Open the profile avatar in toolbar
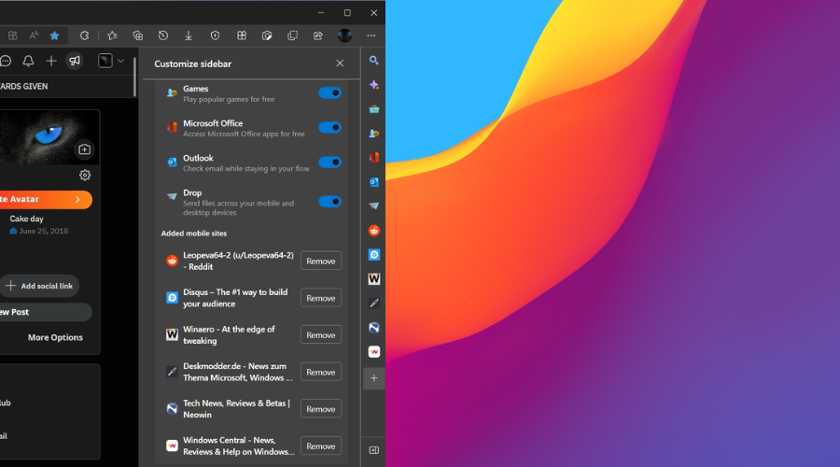 (344, 35)
